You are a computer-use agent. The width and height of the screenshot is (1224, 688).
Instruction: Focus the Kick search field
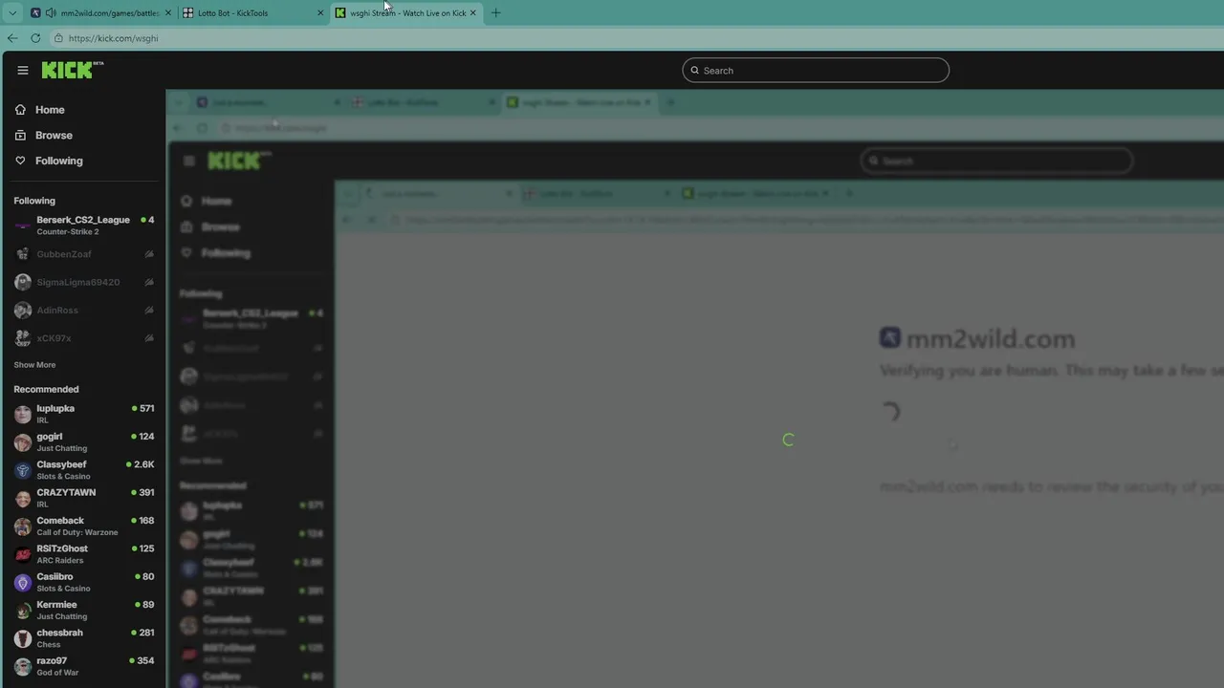[x=816, y=70]
